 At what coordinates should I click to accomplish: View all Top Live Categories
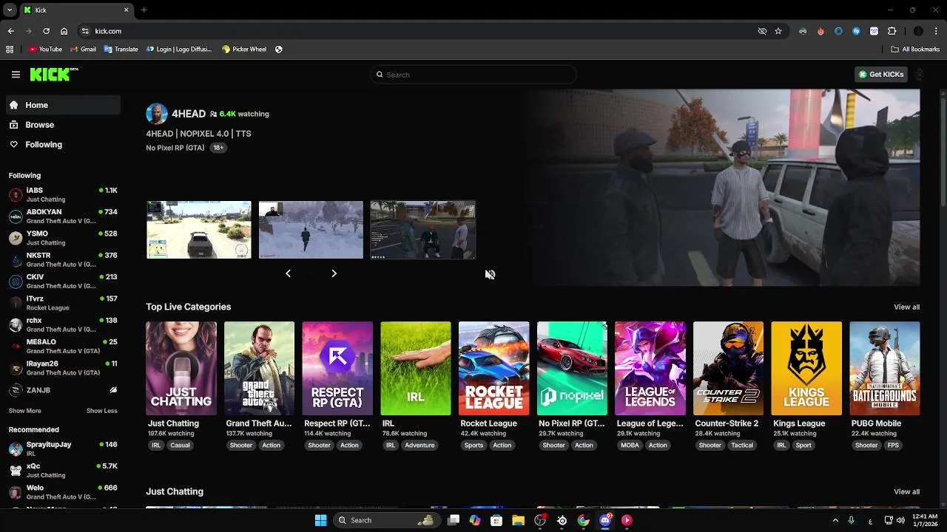click(906, 307)
